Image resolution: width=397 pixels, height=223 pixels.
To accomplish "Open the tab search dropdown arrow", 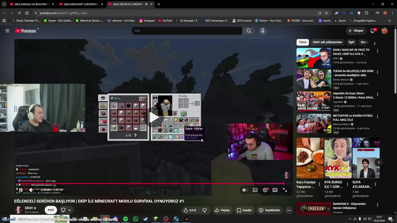I will click(4, 4).
